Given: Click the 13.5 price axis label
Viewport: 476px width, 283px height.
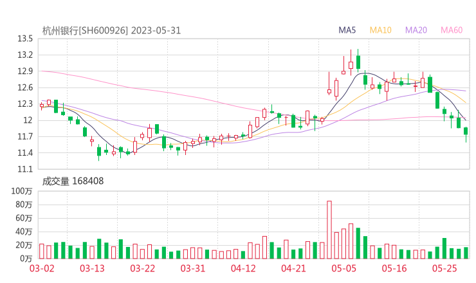Looking at the screenshot, I should pos(25,39).
